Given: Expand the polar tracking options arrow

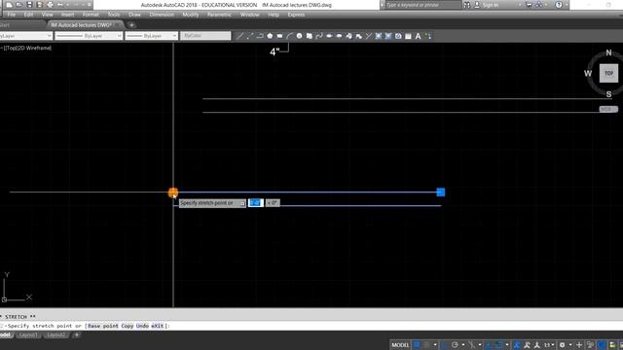Looking at the screenshot, I should (x=463, y=345).
